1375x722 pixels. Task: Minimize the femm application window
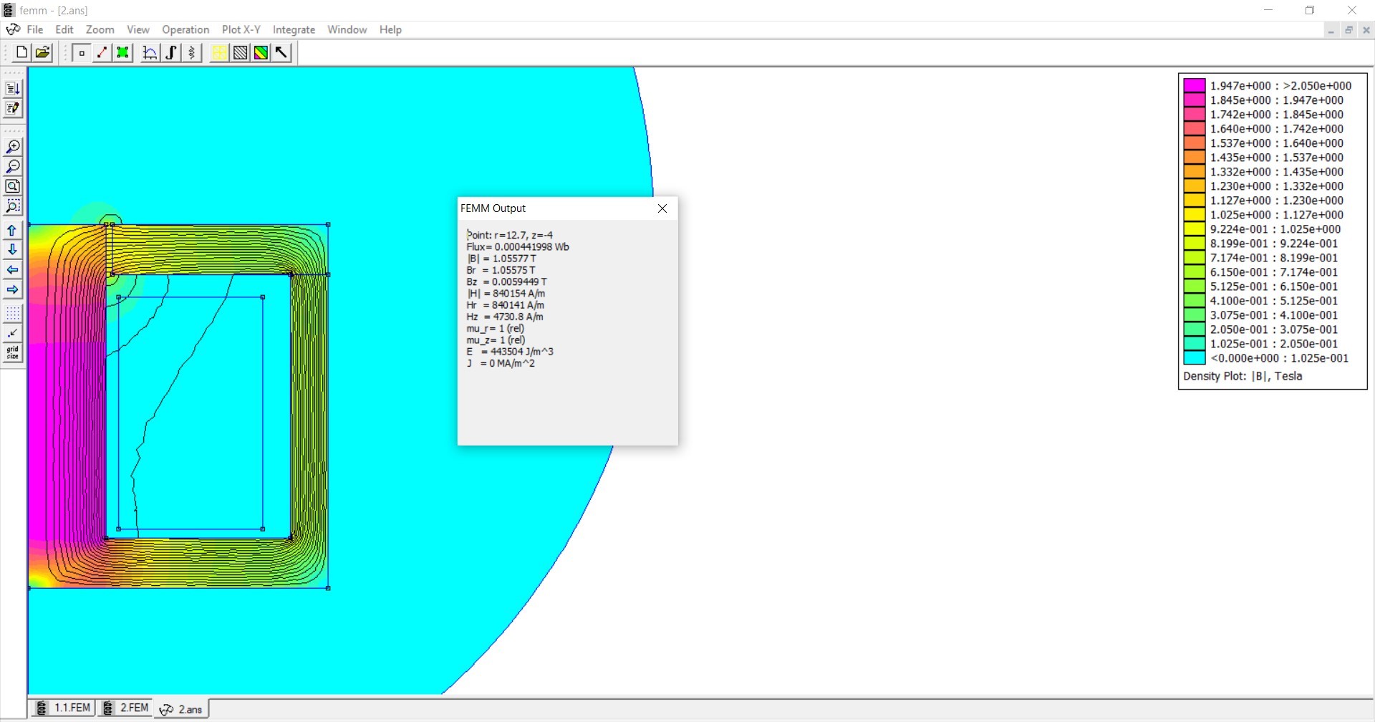tap(1268, 10)
